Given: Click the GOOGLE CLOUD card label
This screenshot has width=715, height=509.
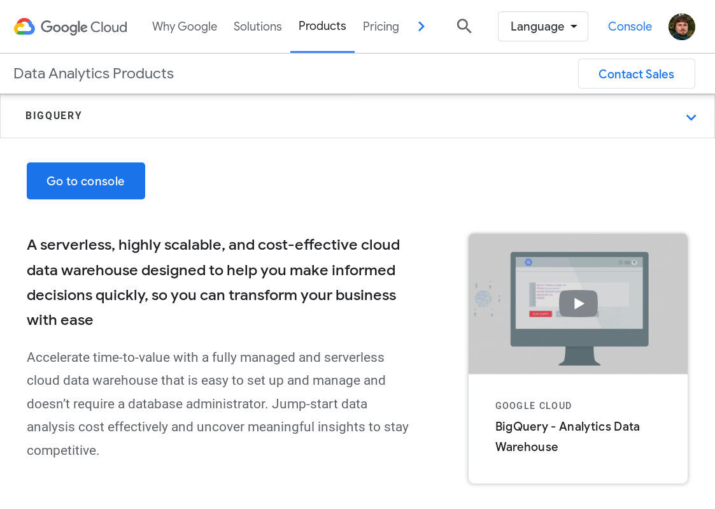Looking at the screenshot, I should click(x=534, y=405).
